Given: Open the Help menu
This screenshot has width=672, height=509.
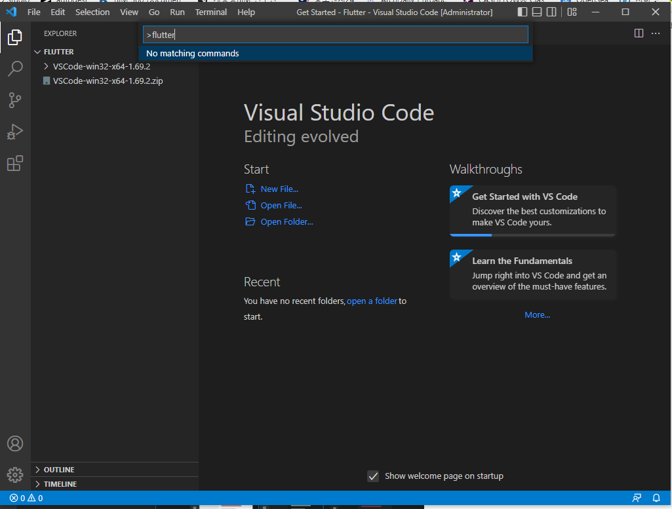Looking at the screenshot, I should click(246, 12).
